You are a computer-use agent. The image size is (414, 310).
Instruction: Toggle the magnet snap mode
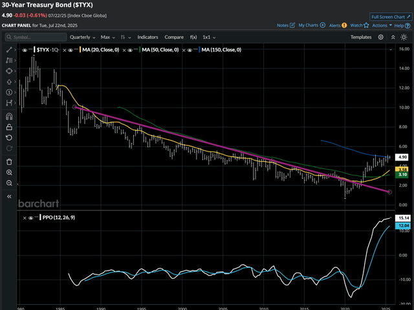coord(9,116)
